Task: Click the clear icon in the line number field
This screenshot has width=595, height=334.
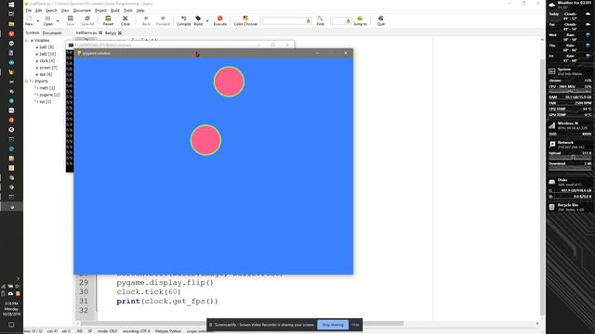Action: [x=348, y=20]
